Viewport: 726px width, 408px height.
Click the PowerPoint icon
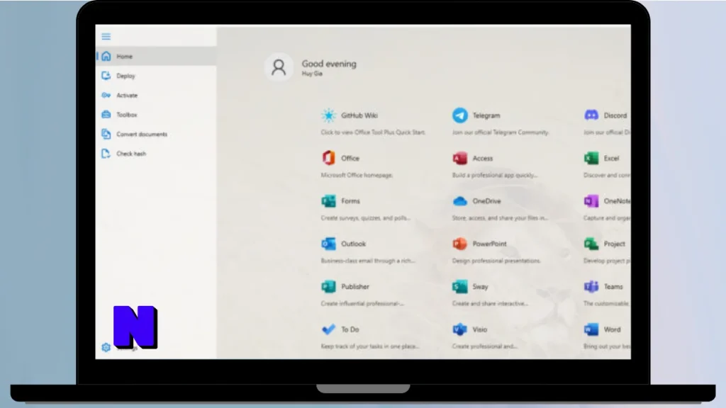(x=459, y=244)
